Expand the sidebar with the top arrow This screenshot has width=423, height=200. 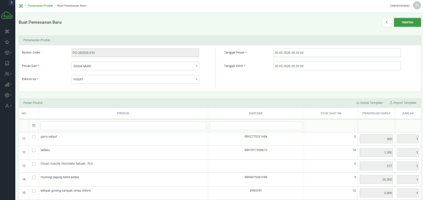click(x=11, y=2)
